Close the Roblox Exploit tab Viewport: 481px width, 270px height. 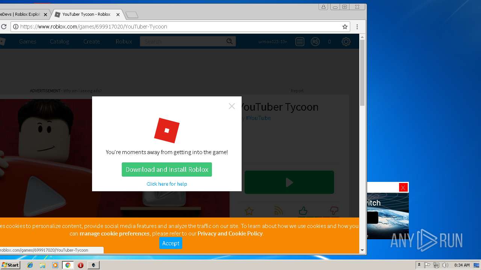pyautogui.click(x=45, y=15)
